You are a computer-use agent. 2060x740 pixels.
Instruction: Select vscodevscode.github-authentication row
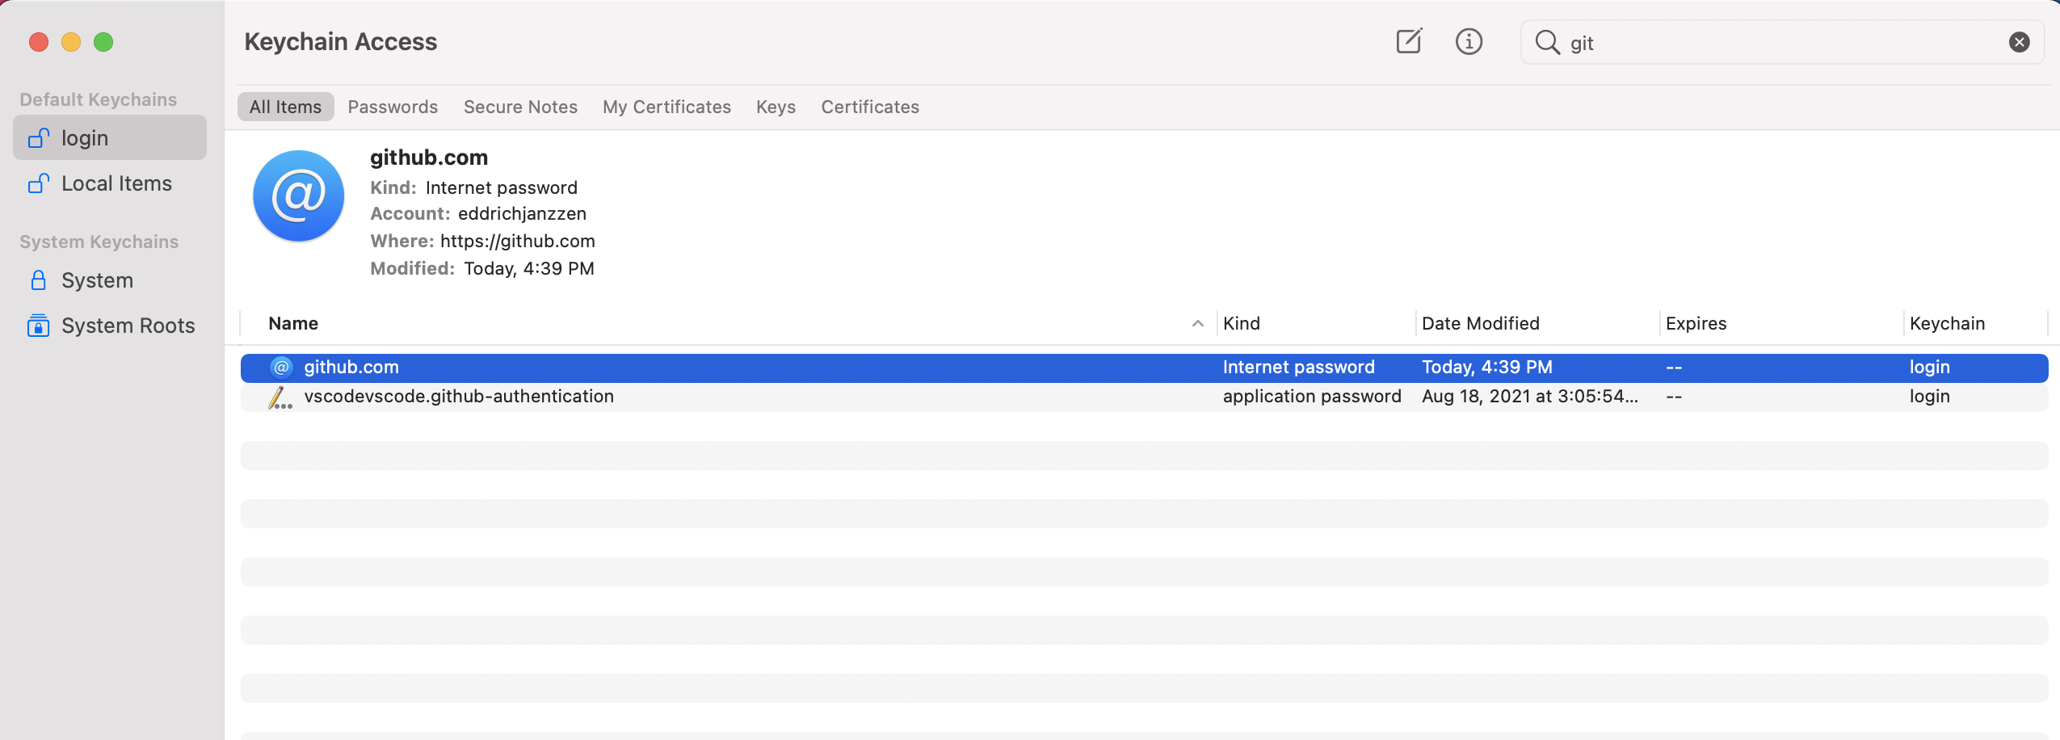1144,397
